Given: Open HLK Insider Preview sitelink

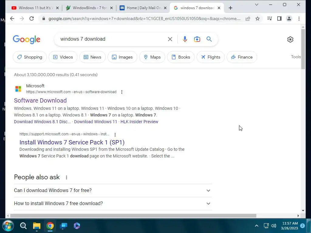Looking at the screenshot, I should [139, 122].
